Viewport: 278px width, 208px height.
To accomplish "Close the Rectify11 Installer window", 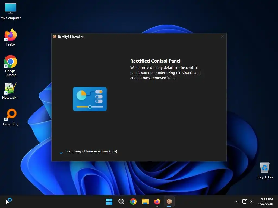I will tap(222, 37).
